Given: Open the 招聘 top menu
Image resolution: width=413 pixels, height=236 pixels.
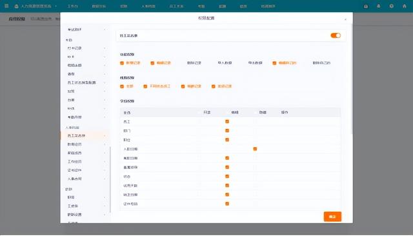Looking at the screenshot, I should 123,6.
